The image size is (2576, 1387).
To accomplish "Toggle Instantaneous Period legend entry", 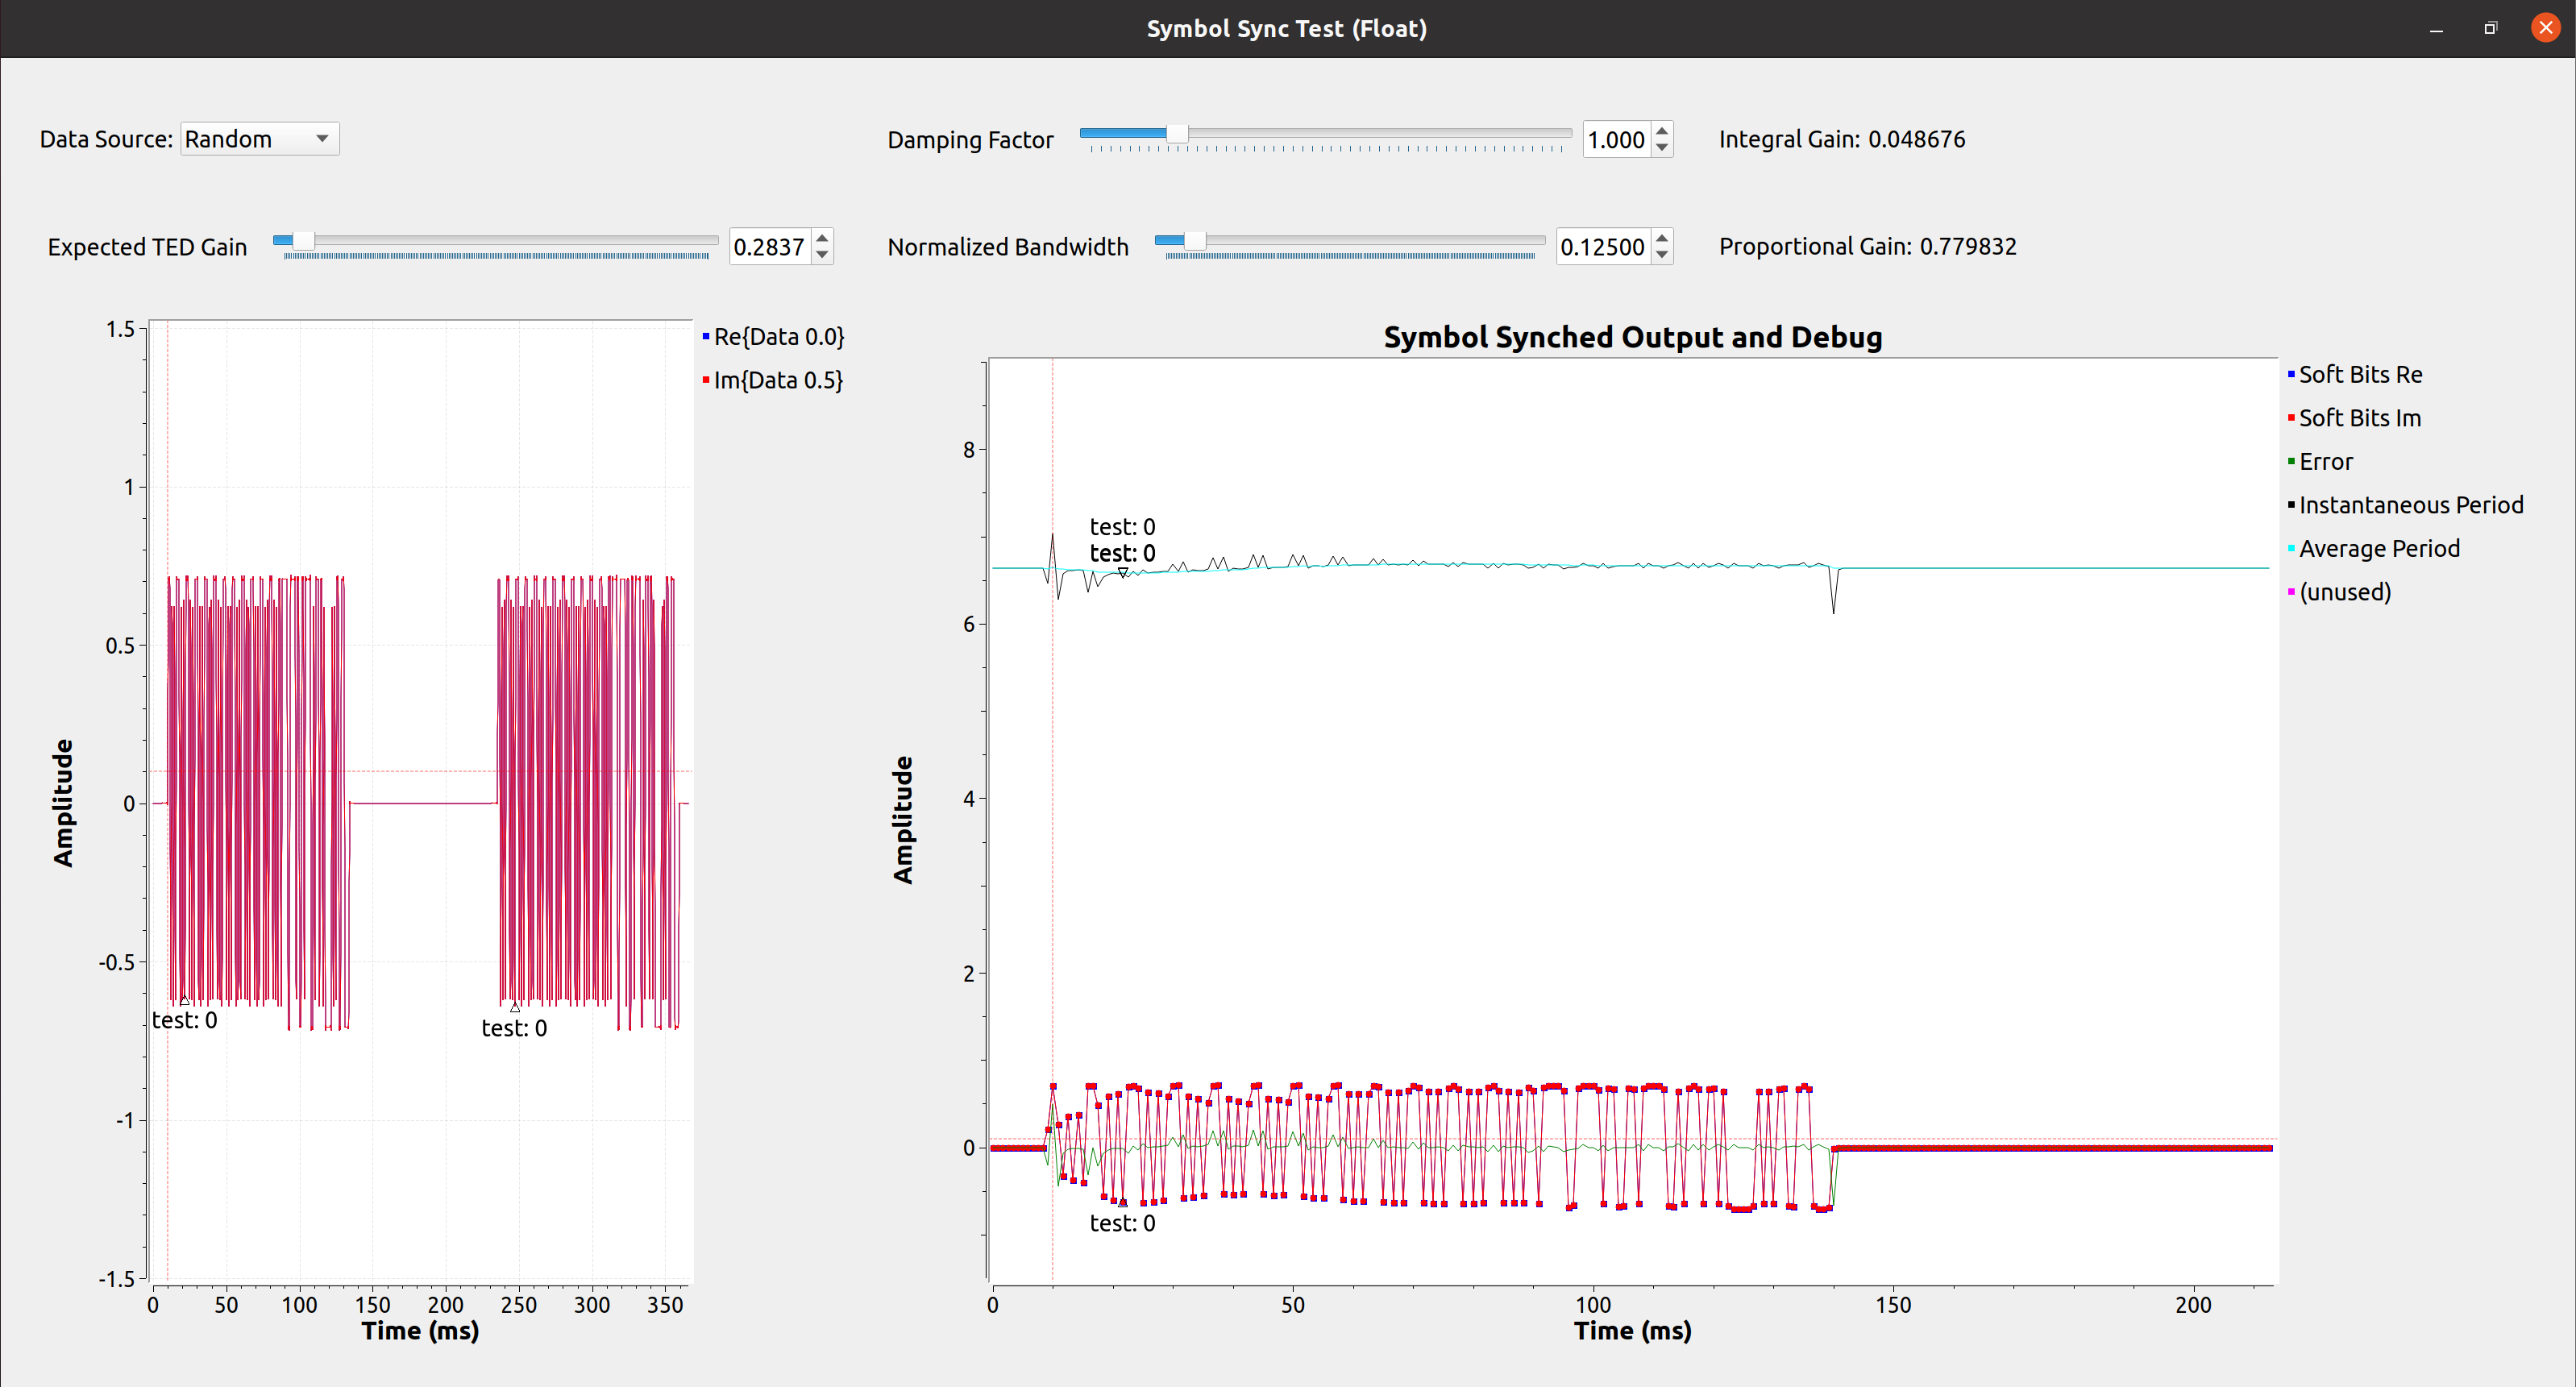I will (x=2410, y=505).
